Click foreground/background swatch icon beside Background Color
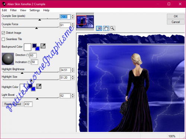This screenshot has height=139, width=186. pos(36,47)
